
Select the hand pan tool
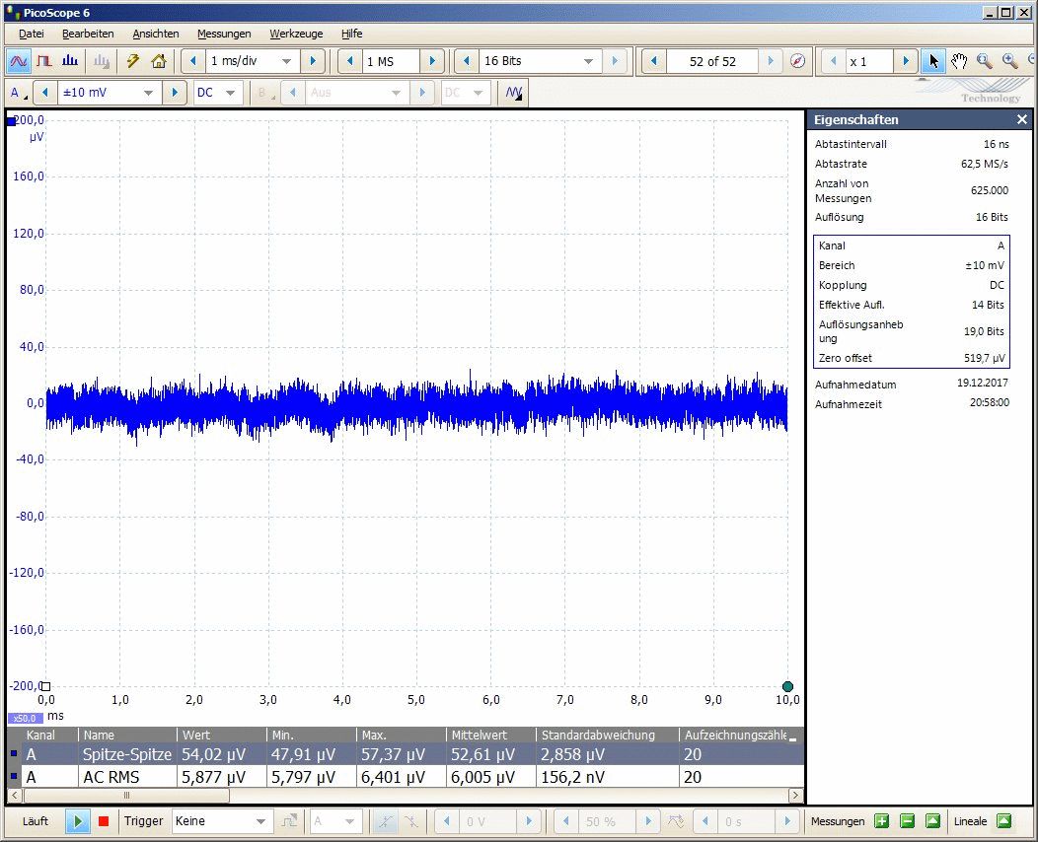(959, 61)
